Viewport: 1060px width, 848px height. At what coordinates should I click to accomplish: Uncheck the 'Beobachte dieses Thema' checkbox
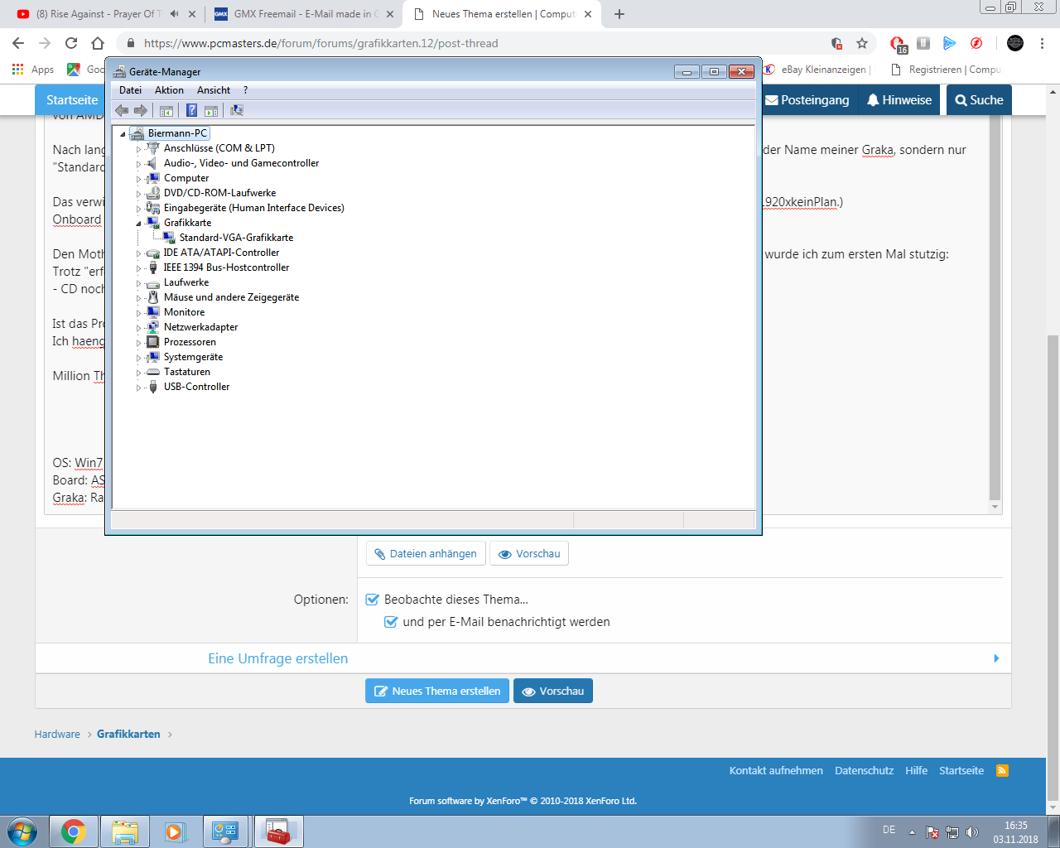click(373, 599)
